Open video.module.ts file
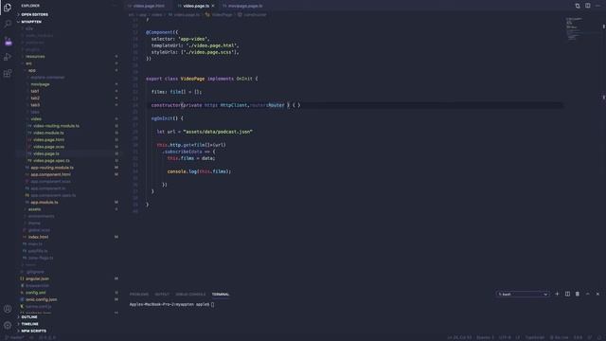606x341 pixels. tap(48, 133)
